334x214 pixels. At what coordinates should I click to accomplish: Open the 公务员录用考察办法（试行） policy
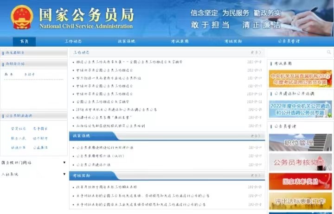100,156
